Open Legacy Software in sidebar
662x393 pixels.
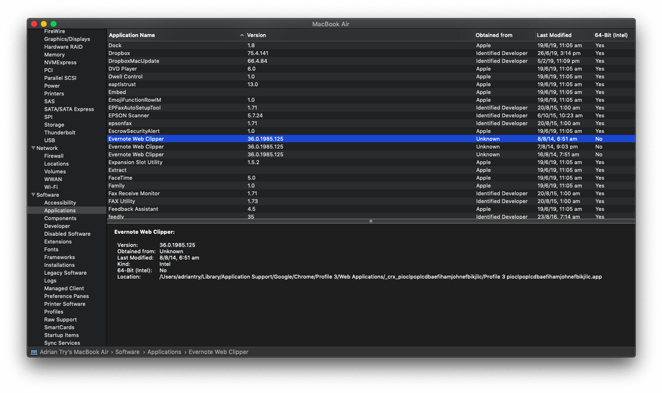66,273
